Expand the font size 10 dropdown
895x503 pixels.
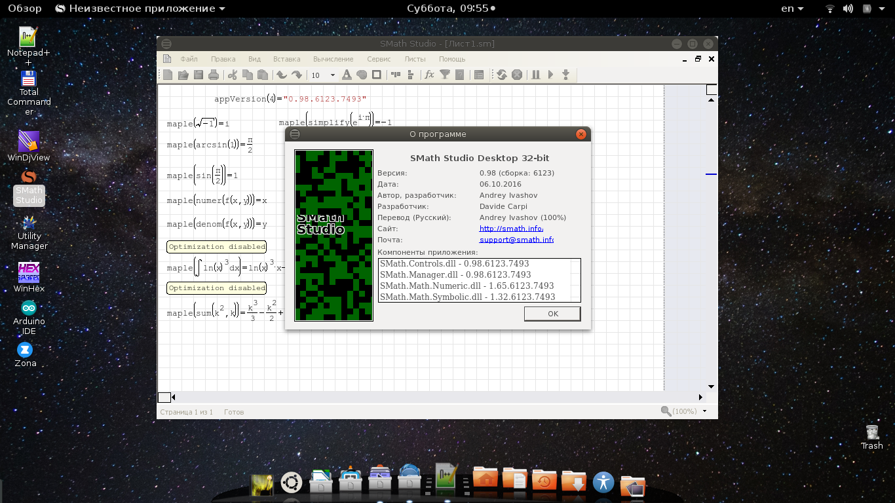pos(332,75)
